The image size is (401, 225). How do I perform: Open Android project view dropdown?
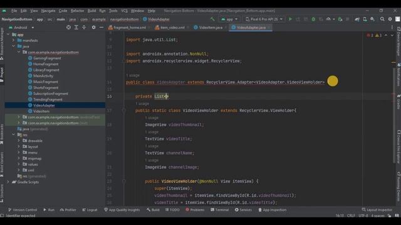(21, 27)
